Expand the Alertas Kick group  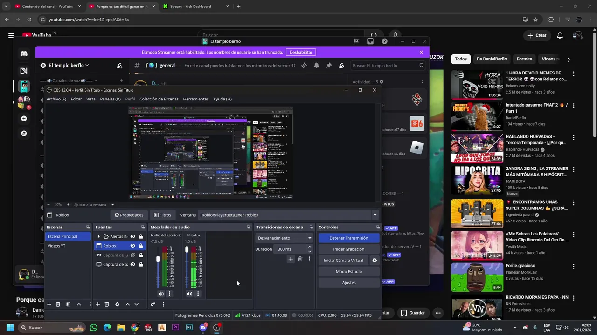tap(98, 236)
